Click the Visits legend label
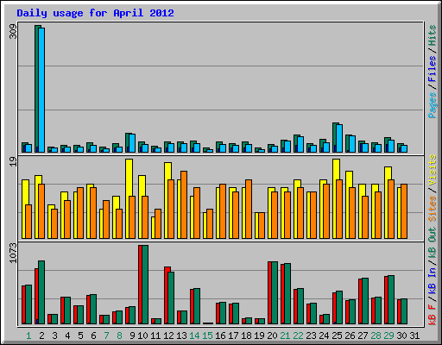 [432, 170]
